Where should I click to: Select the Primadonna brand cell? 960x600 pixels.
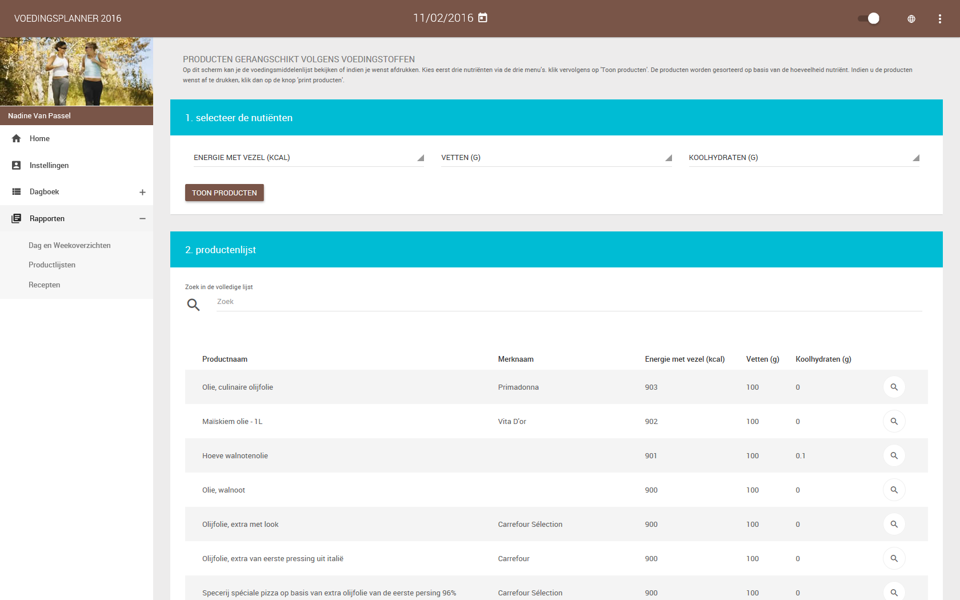coord(518,387)
